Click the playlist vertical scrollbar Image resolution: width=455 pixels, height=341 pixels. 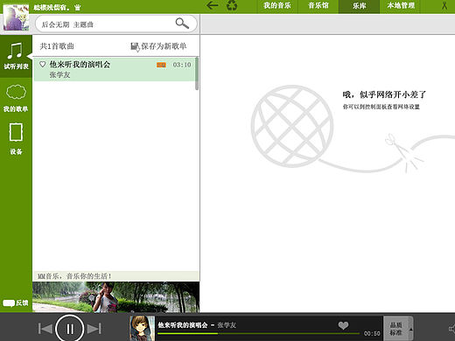pyautogui.click(x=197, y=73)
